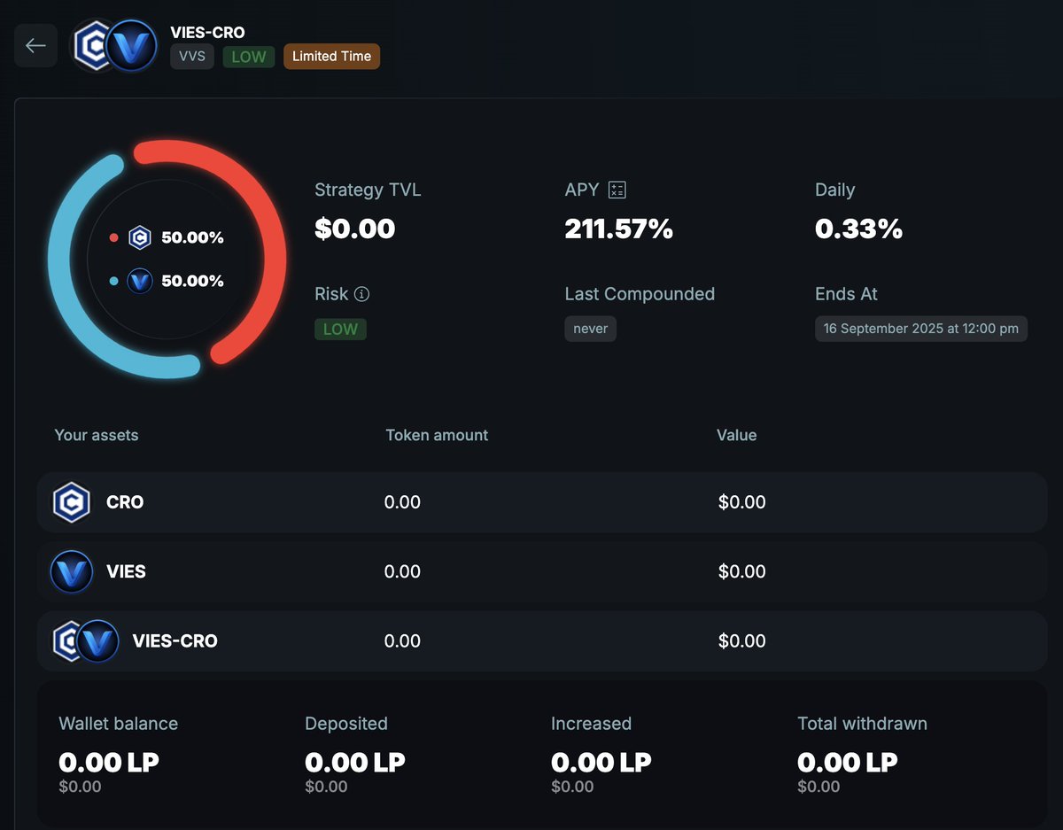The image size is (1063, 830).
Task: Click the 50.00% value beside the CRO icon
Action: (192, 237)
